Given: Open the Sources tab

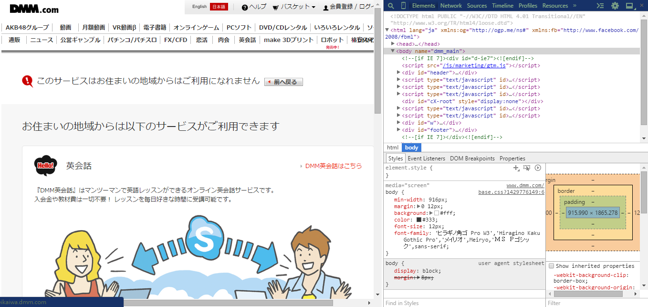Looking at the screenshot, I should [477, 6].
